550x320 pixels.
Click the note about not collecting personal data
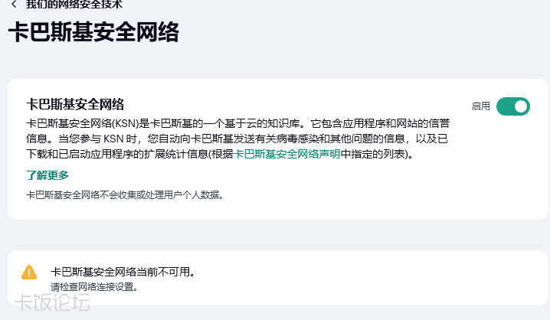(x=125, y=195)
